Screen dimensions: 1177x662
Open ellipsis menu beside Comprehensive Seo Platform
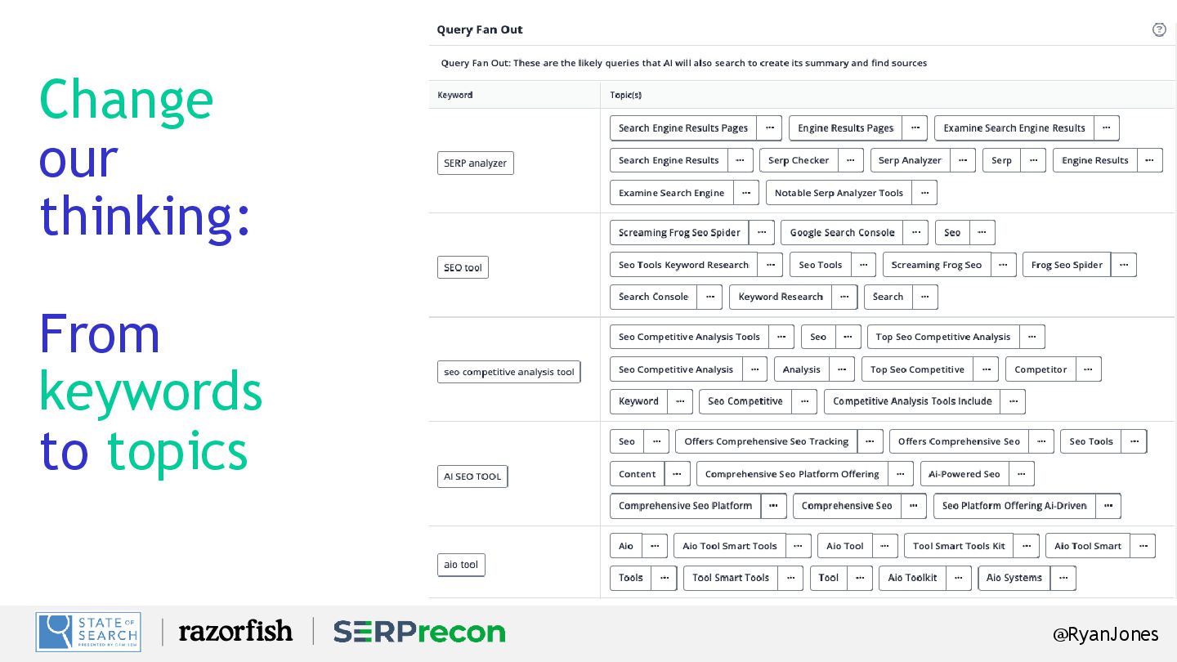[x=774, y=506]
